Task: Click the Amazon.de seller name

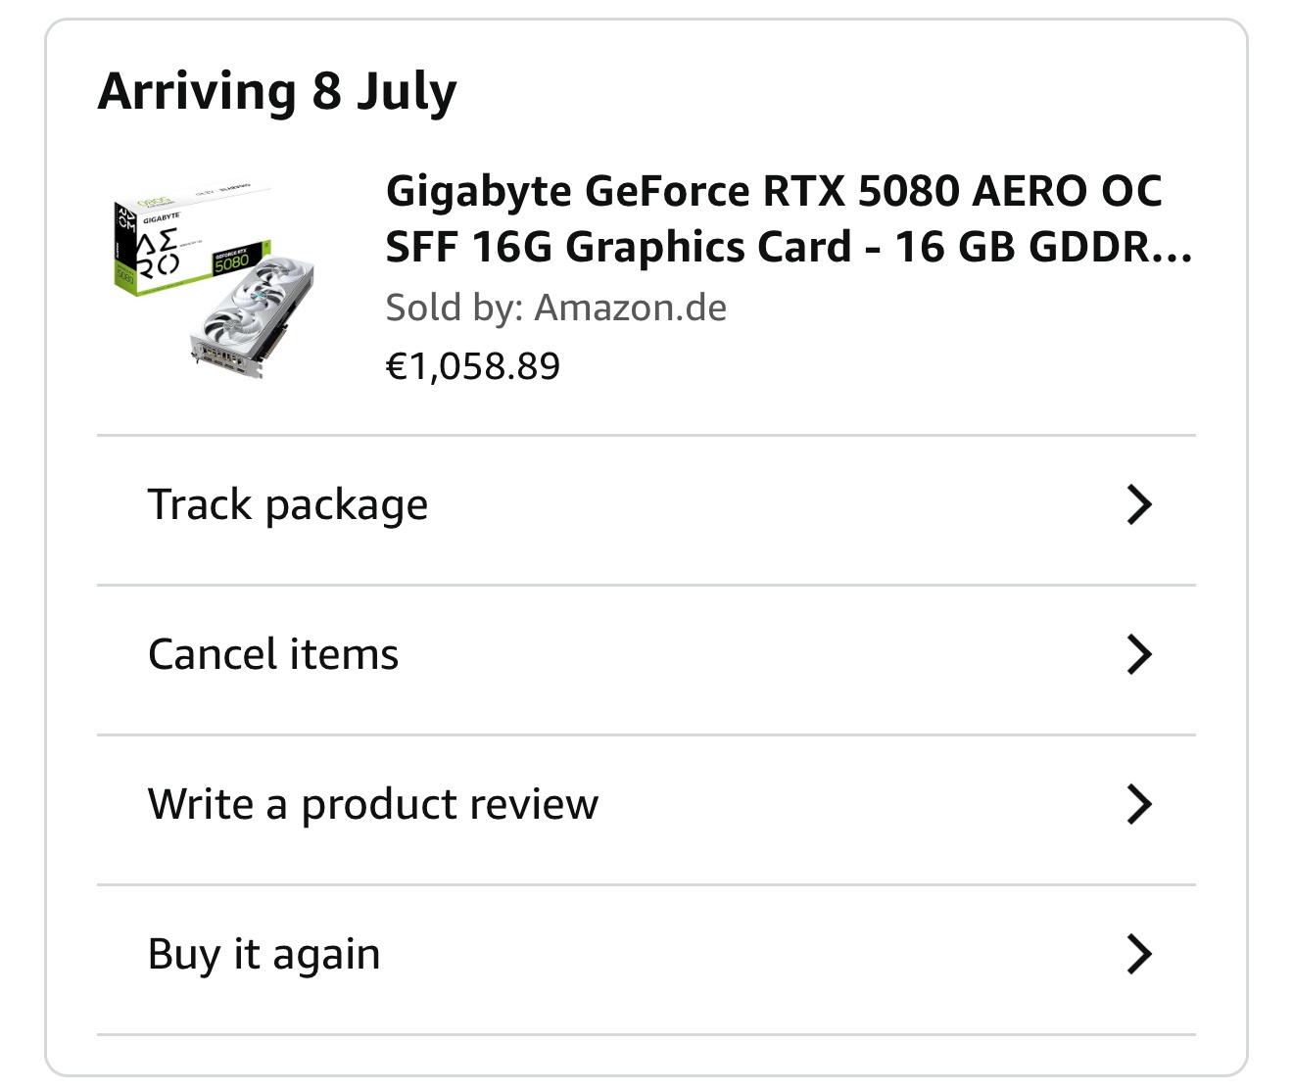Action: point(630,308)
